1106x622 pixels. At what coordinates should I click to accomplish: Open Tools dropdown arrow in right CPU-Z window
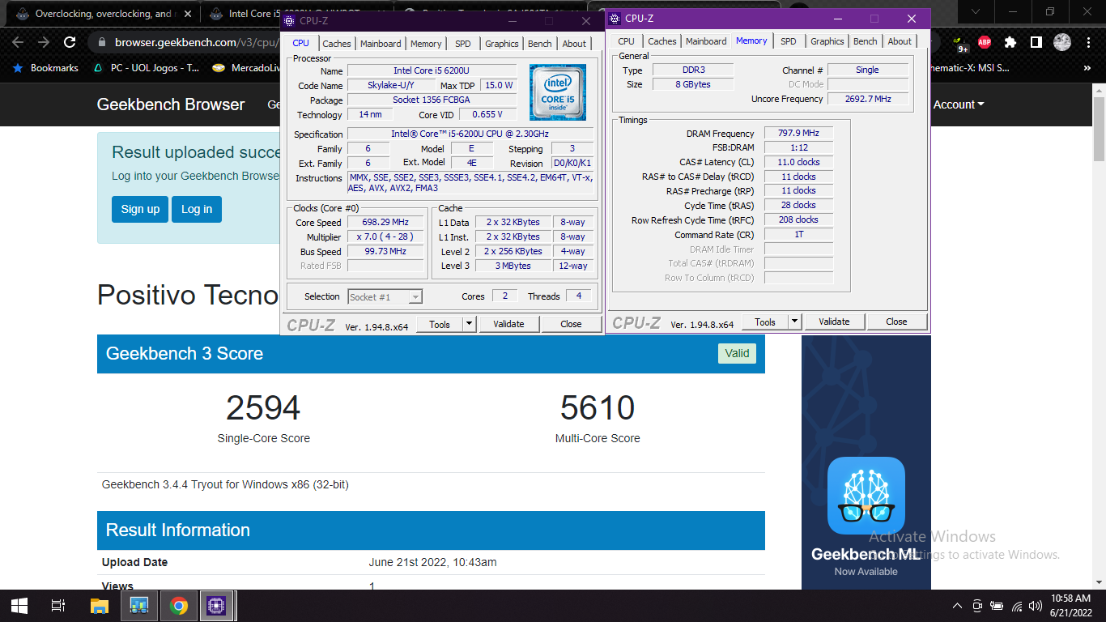click(x=794, y=322)
